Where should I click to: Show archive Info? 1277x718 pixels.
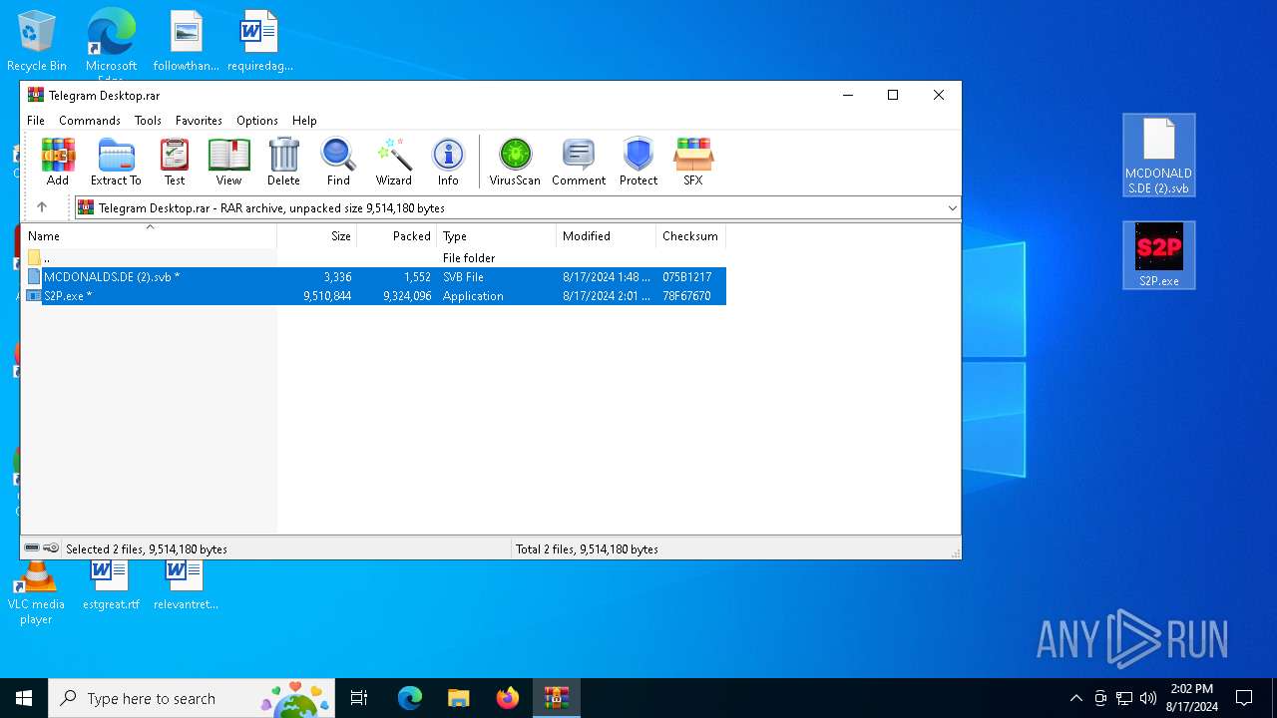click(x=448, y=162)
